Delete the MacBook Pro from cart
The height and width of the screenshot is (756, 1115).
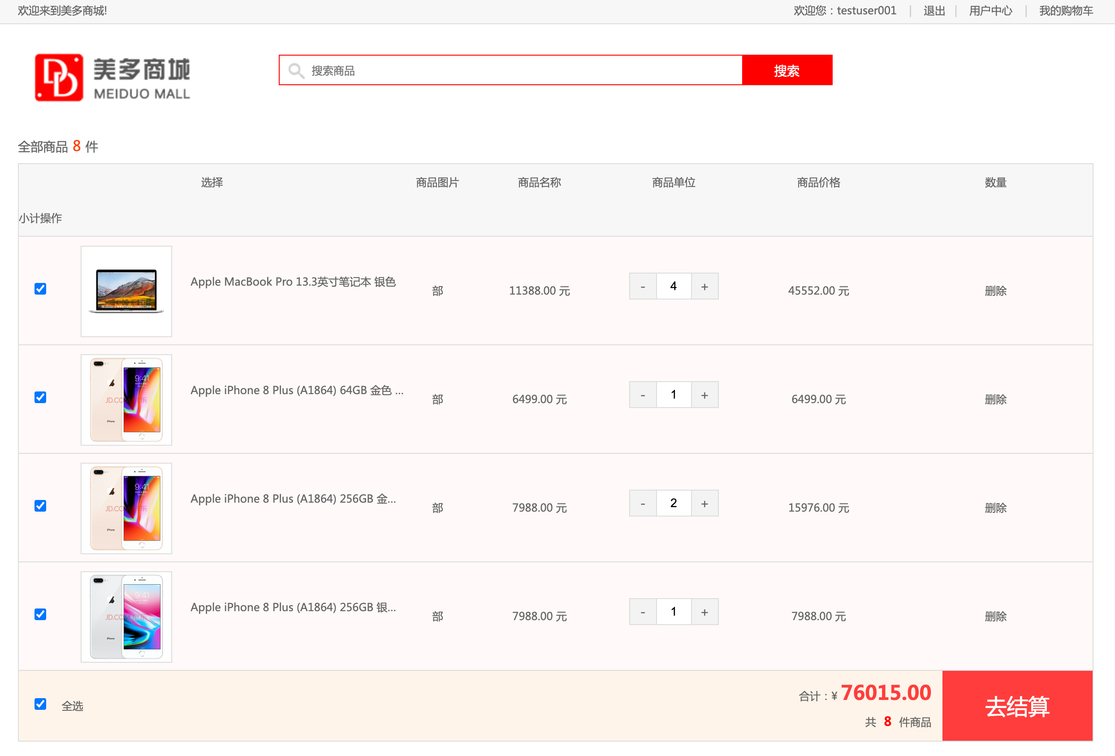995,291
